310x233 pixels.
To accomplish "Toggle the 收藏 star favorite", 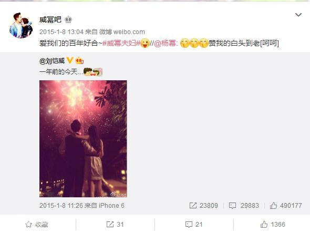I will (x=37, y=225).
